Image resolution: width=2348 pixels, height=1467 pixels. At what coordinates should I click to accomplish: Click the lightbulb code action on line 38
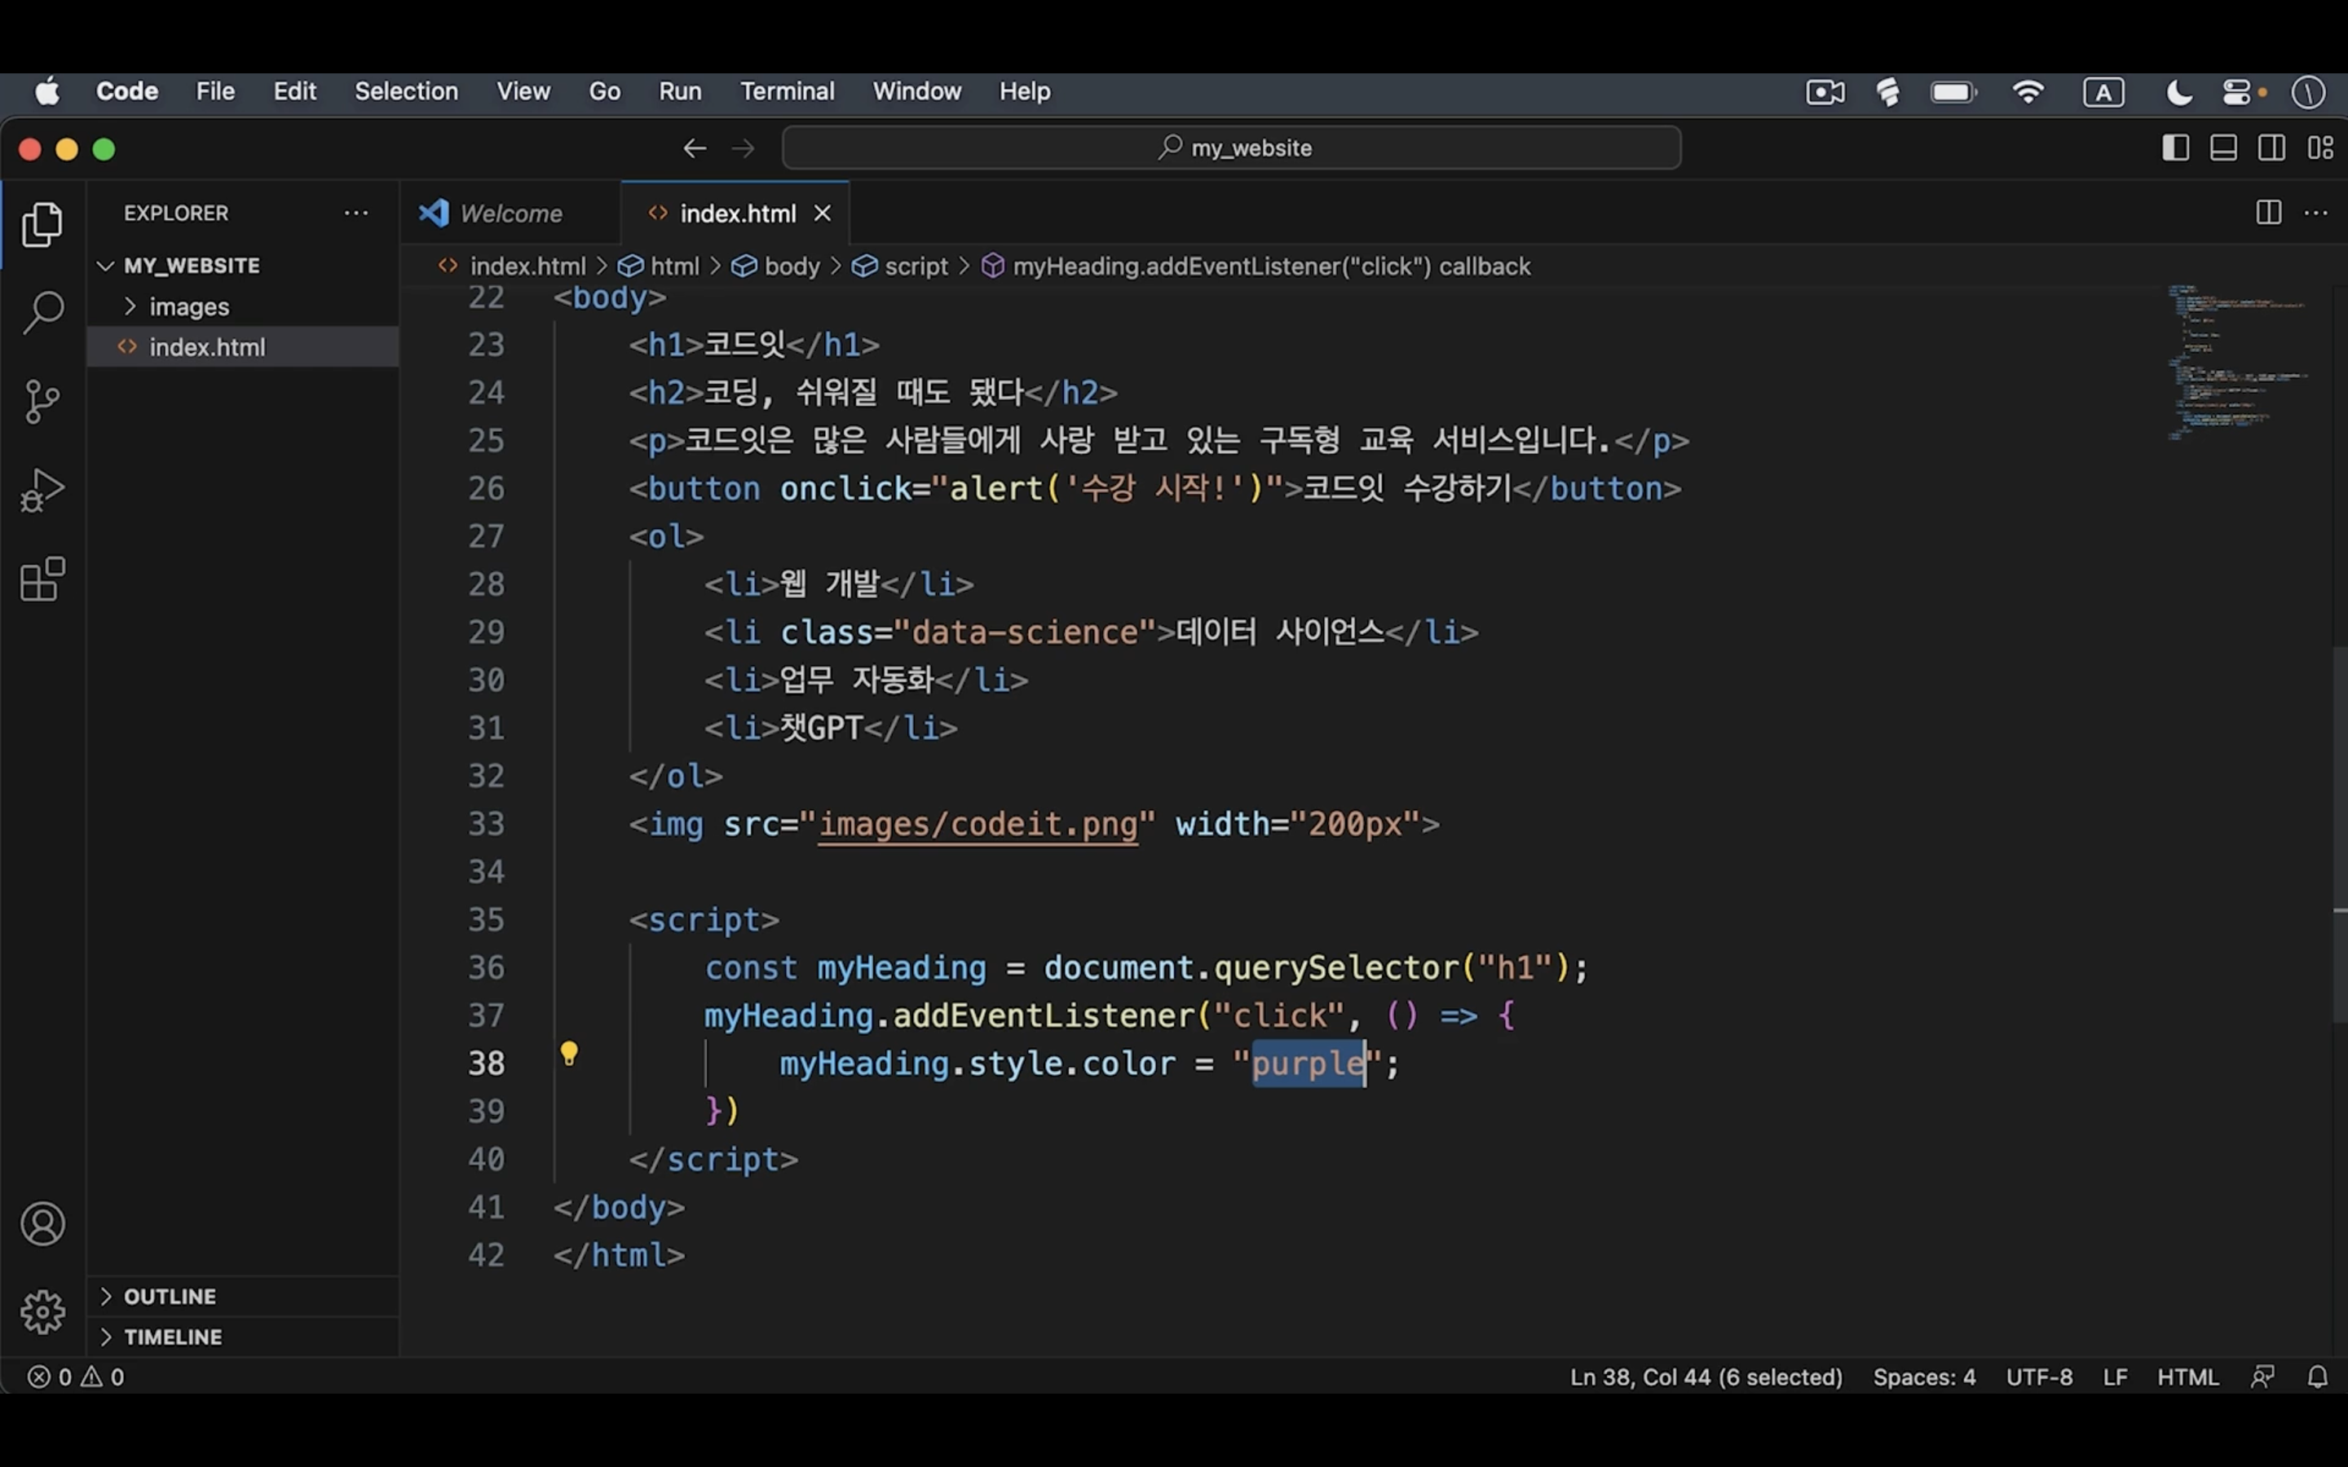coord(570,1054)
